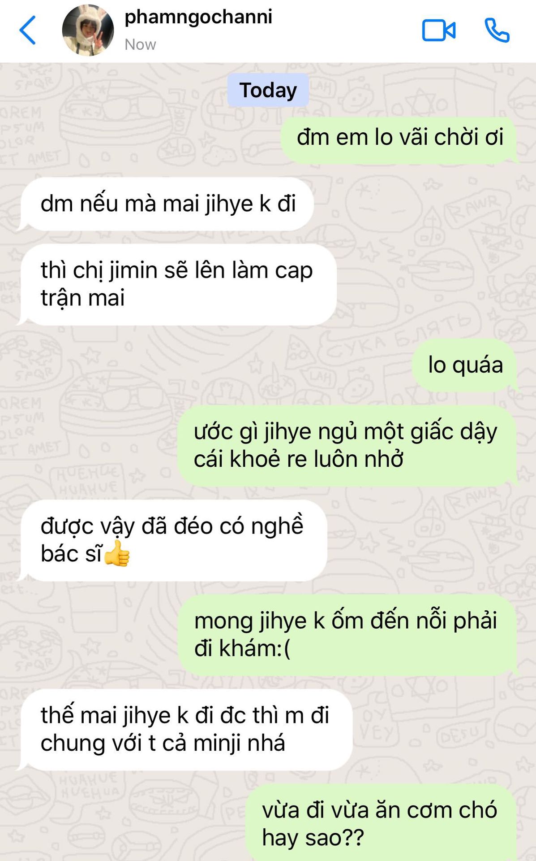Tap the 'thì chị jimin sẽ lên làm cap' message
Screen dimensions: 536x861
(x=178, y=285)
